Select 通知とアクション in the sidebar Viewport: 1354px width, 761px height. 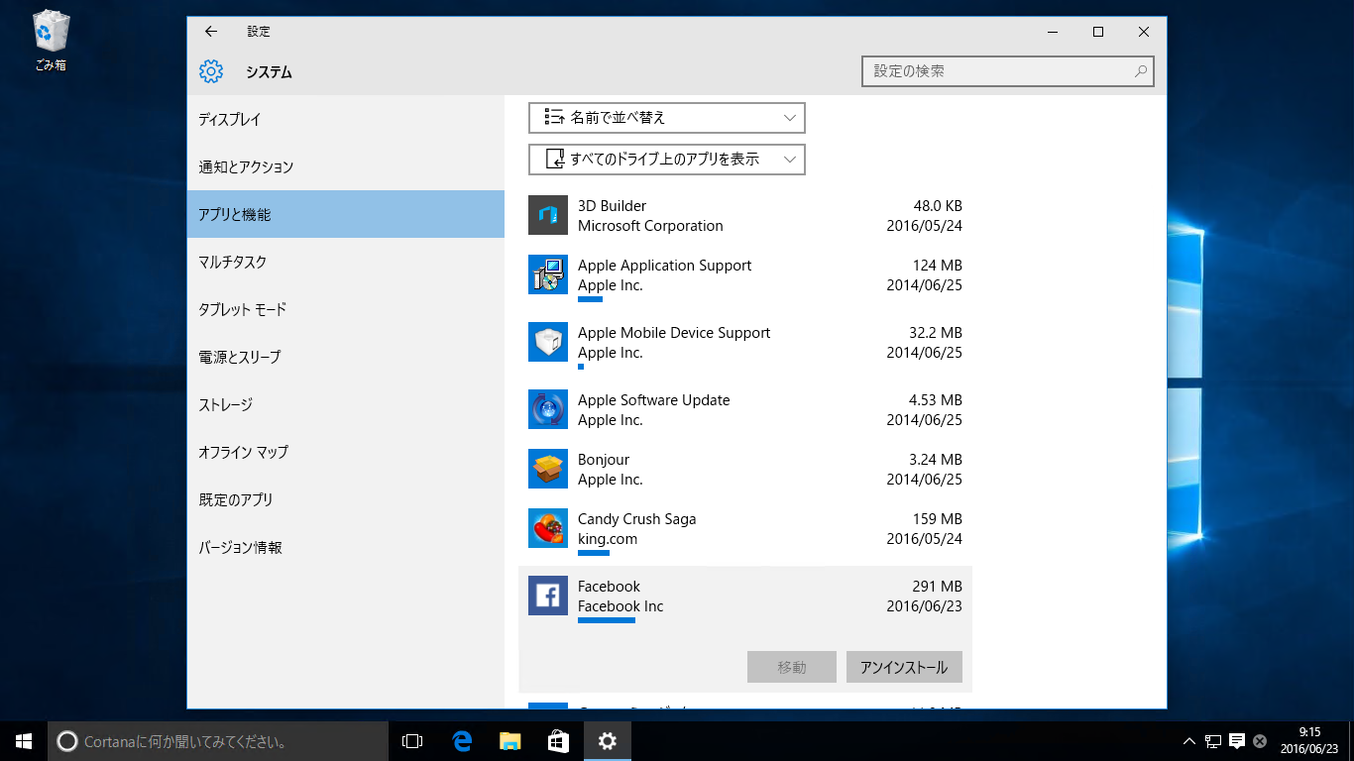(346, 166)
